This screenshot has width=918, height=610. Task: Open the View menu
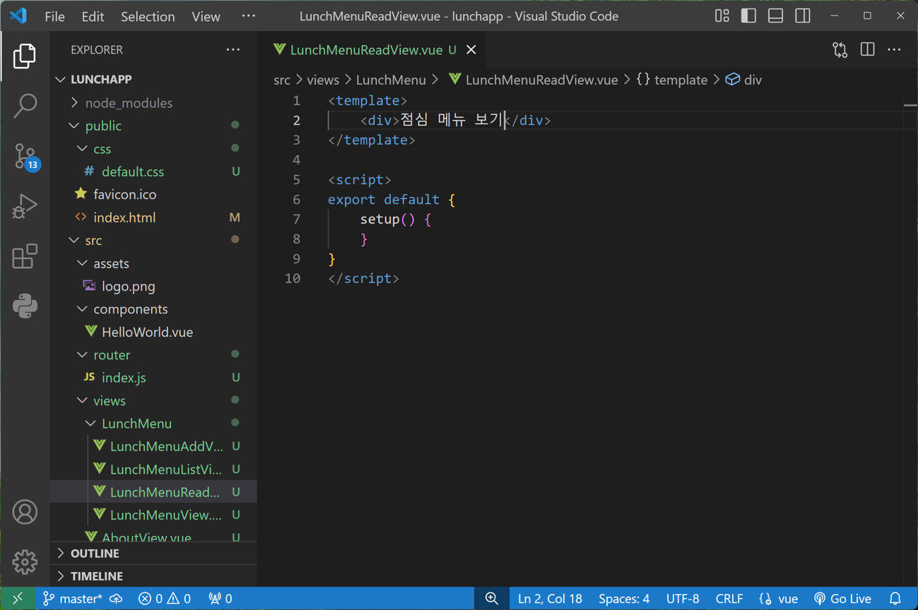click(x=206, y=16)
